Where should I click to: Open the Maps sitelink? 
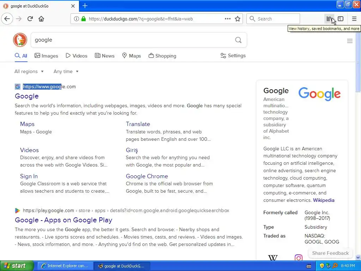pyautogui.click(x=27, y=124)
